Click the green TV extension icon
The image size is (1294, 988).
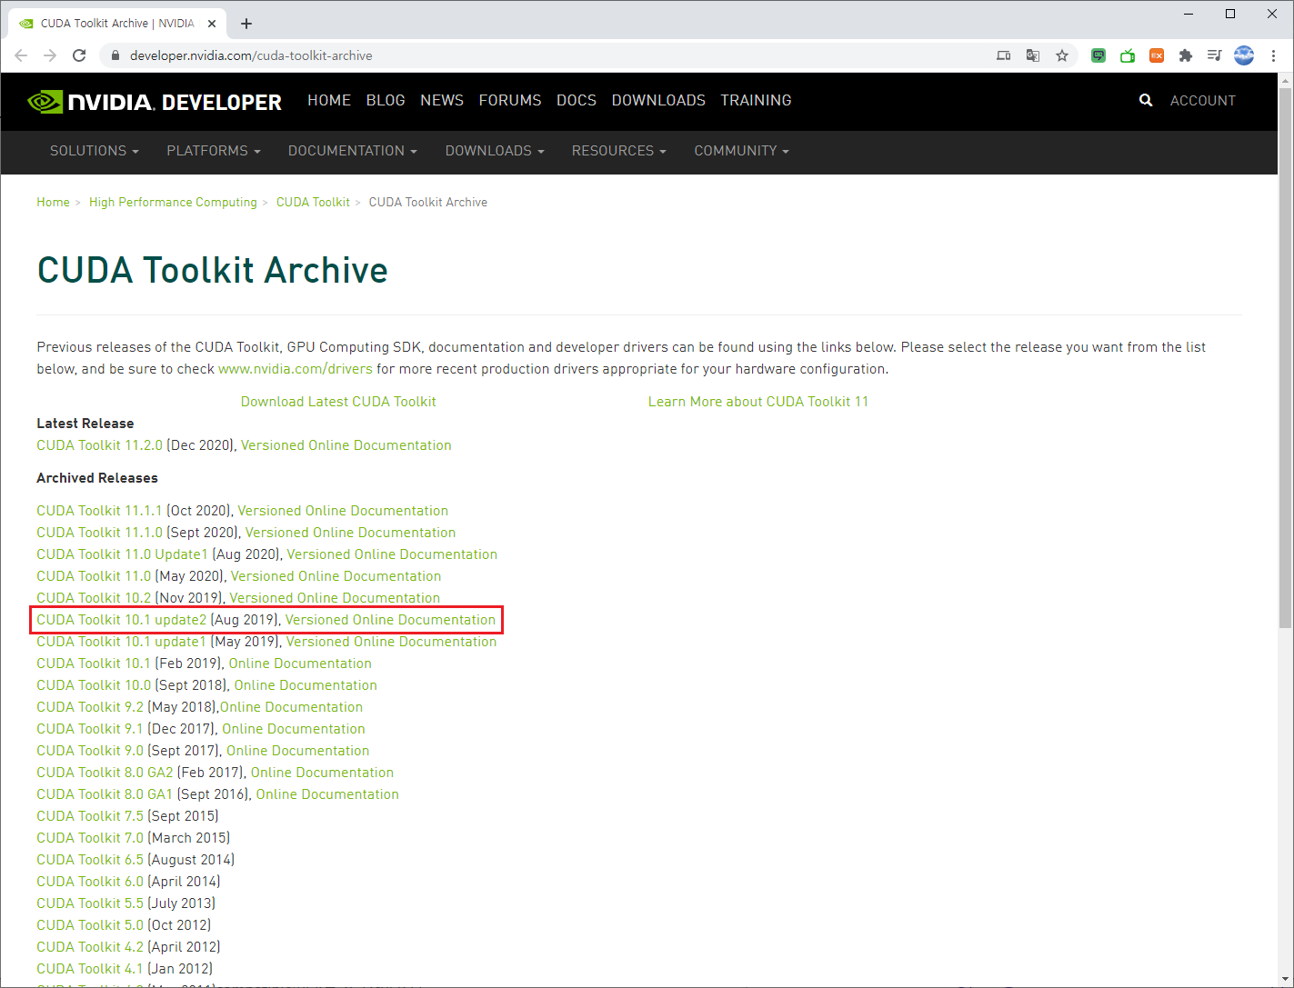coord(1128,55)
